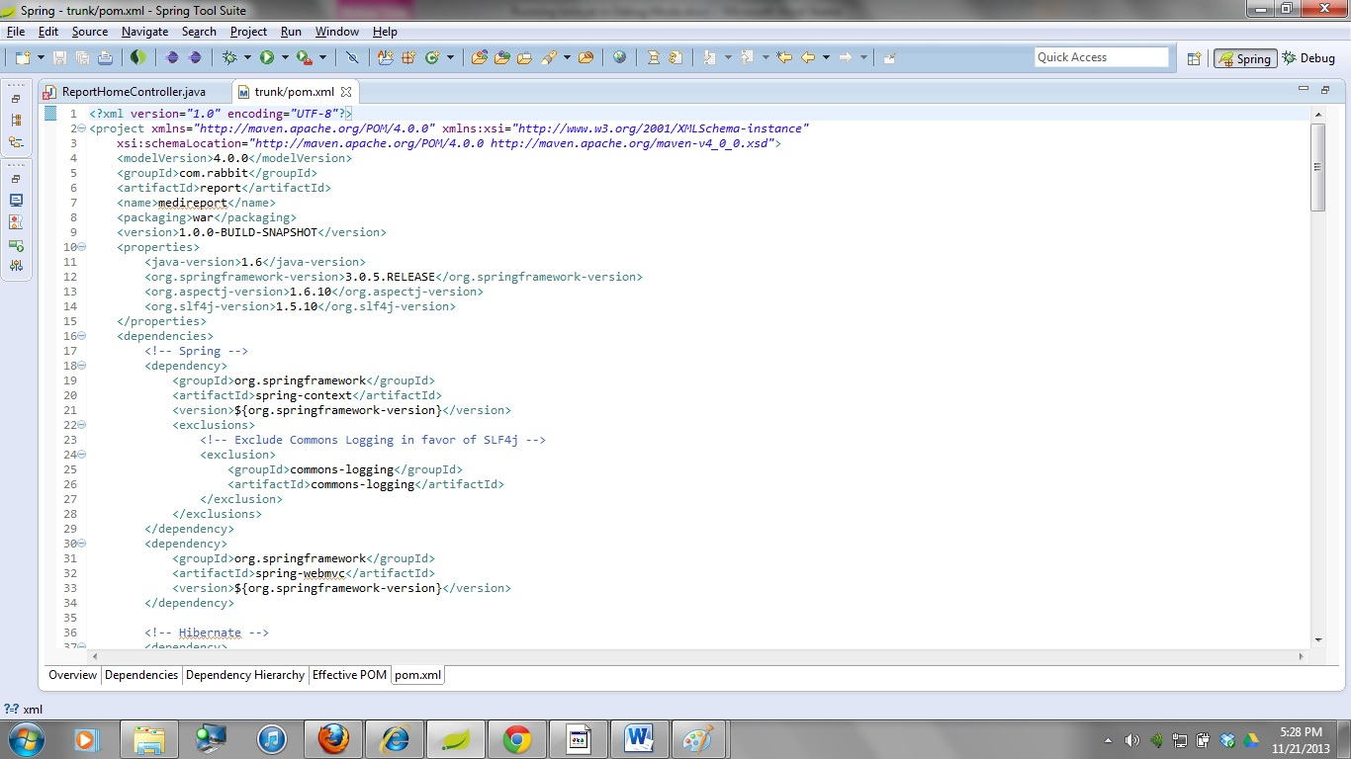Collapse the dependency block at line 30
The width and height of the screenshot is (1351, 759).
pyautogui.click(x=81, y=544)
